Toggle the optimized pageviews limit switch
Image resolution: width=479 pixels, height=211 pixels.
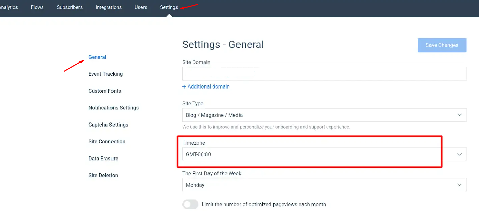(x=190, y=204)
